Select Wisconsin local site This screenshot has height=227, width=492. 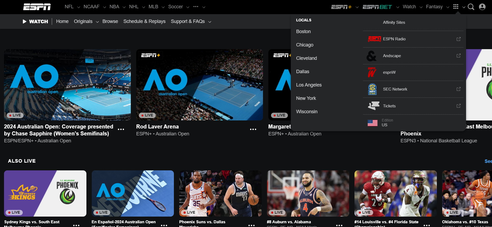307,112
